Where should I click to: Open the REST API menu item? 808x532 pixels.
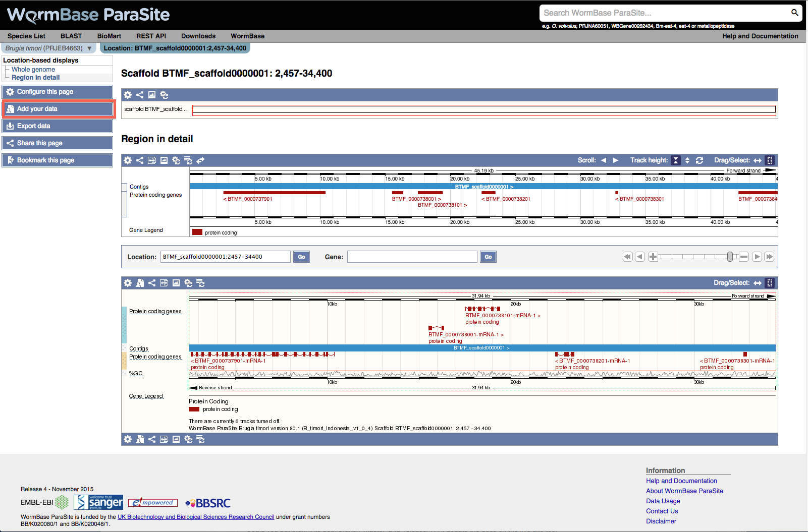[x=151, y=36]
